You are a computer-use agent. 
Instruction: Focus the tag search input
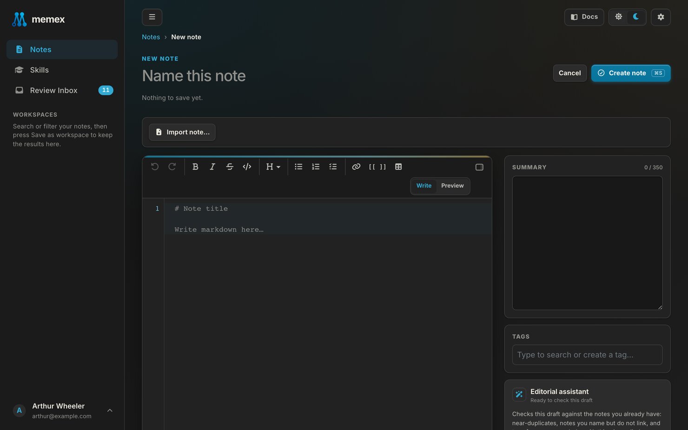587,355
